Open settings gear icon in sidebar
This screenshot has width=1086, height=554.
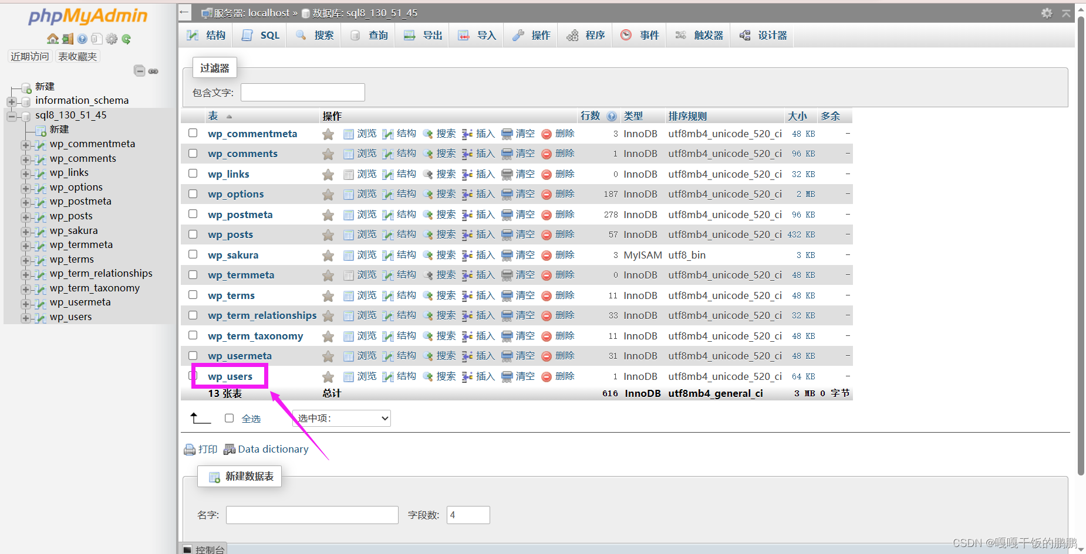(x=112, y=39)
